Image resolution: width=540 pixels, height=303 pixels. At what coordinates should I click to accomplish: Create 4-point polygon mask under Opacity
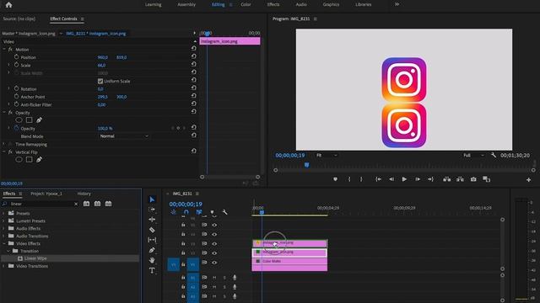tap(30, 120)
